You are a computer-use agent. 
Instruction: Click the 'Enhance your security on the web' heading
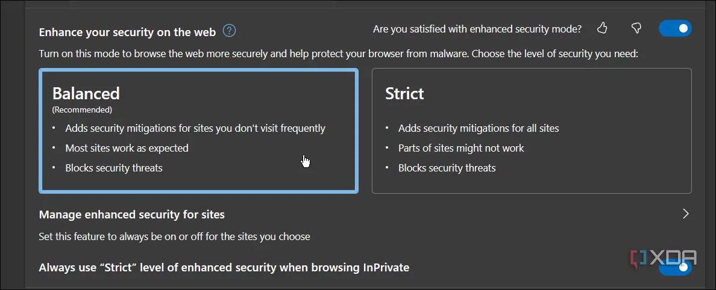(127, 32)
